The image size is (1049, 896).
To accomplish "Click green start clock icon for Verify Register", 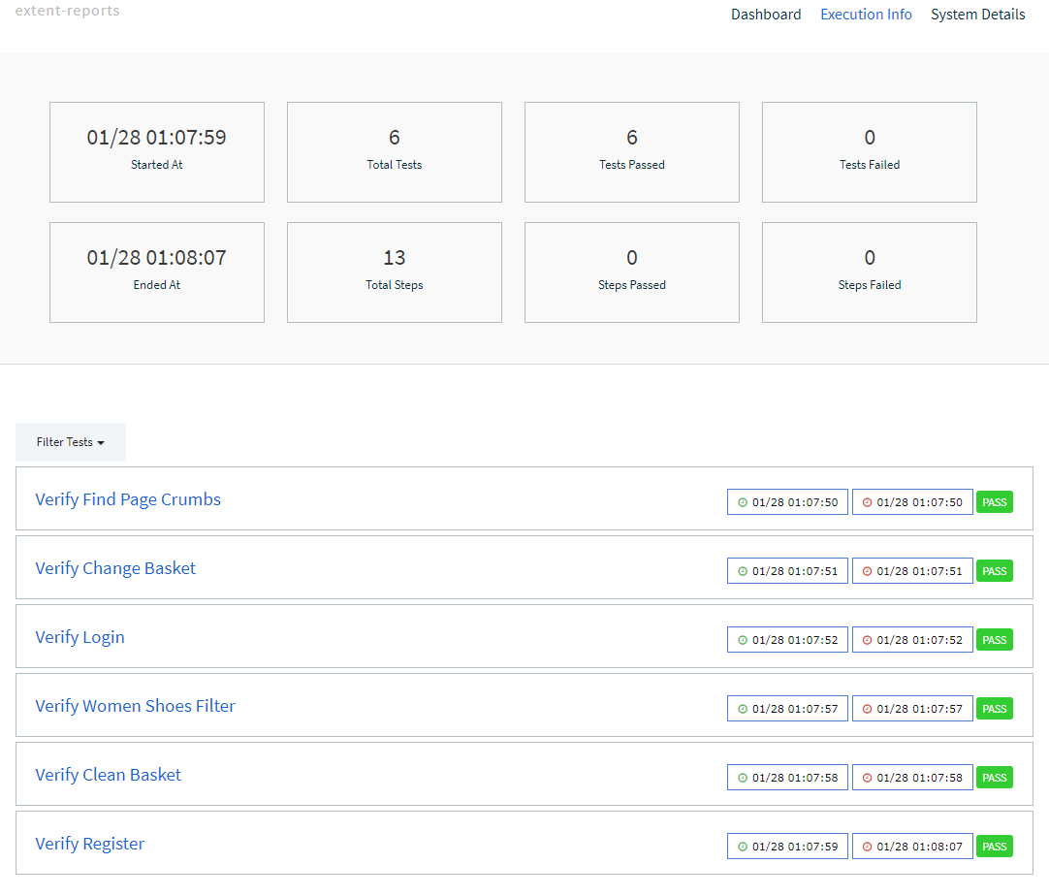I will click(743, 848).
